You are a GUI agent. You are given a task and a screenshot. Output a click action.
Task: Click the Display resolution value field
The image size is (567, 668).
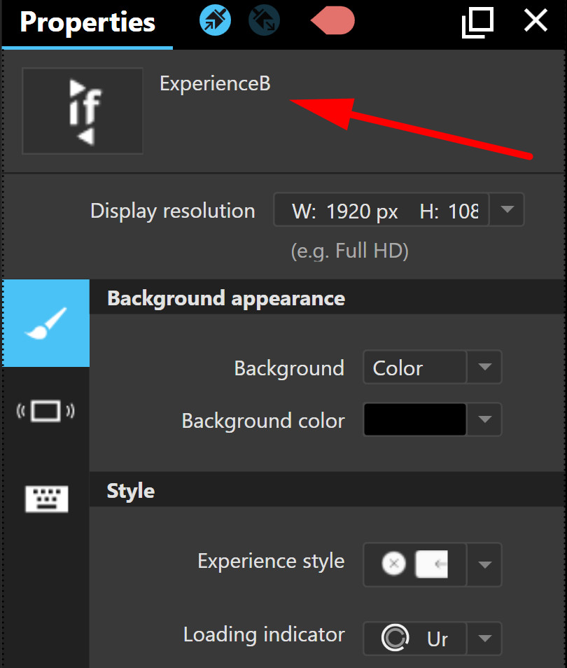tap(381, 209)
